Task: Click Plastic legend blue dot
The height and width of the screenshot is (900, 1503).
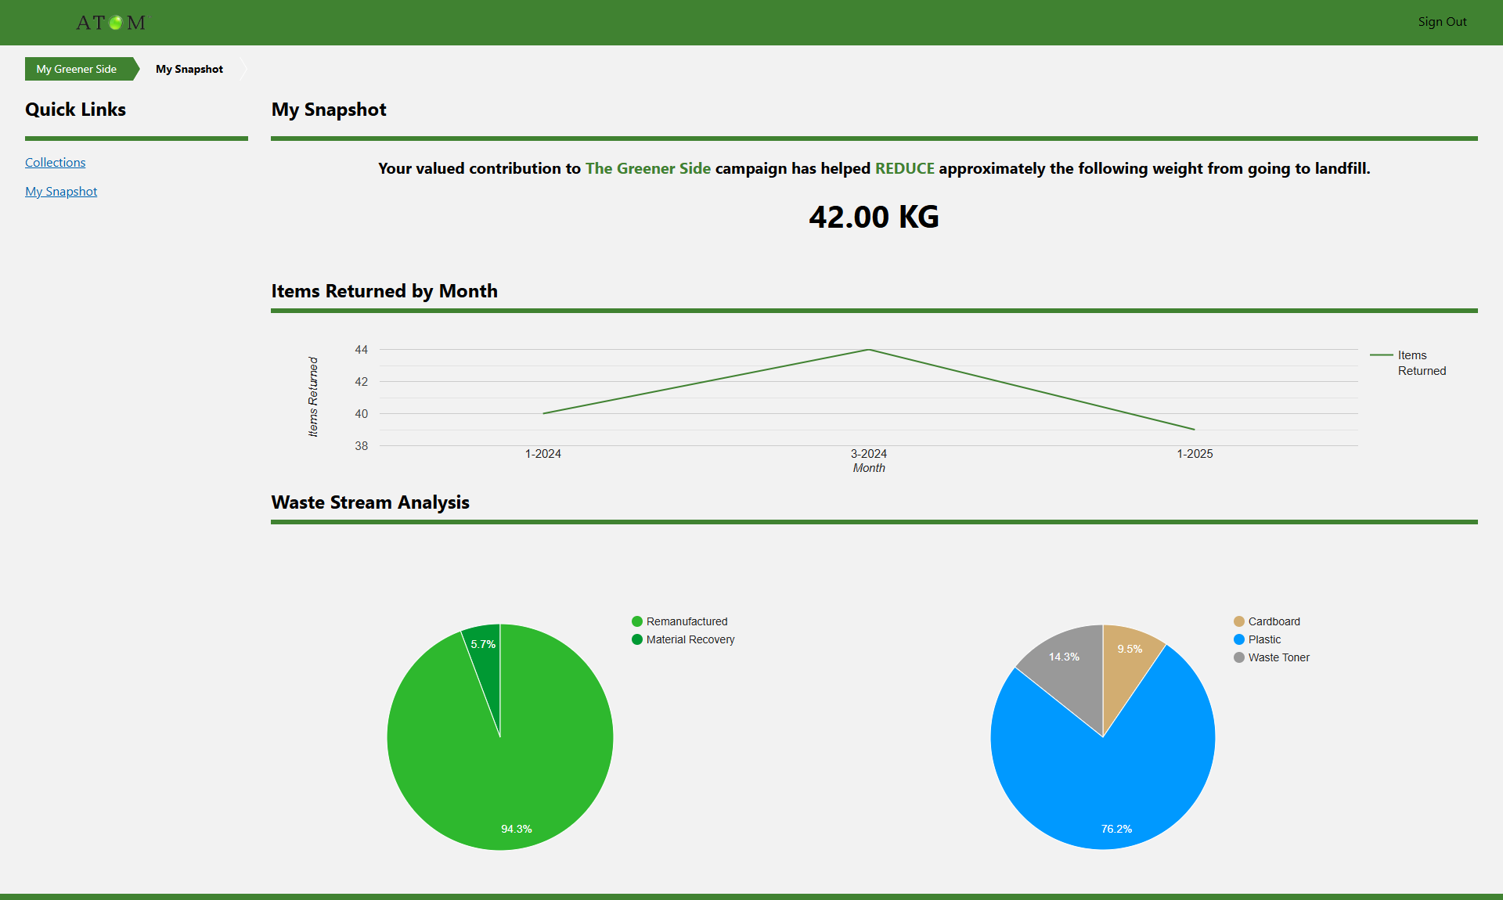Action: click(x=1239, y=639)
